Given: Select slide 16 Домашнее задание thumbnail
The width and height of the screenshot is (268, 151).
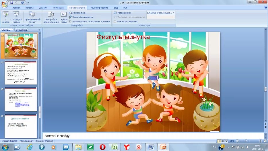Looking at the screenshot, I should 21,126.
